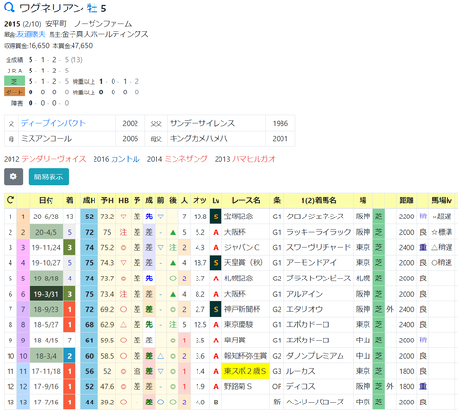
Task: Select race name 東京優駿
Action: [239, 325]
